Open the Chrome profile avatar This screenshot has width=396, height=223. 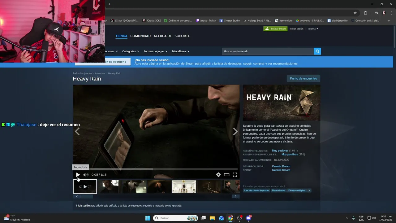click(x=384, y=13)
